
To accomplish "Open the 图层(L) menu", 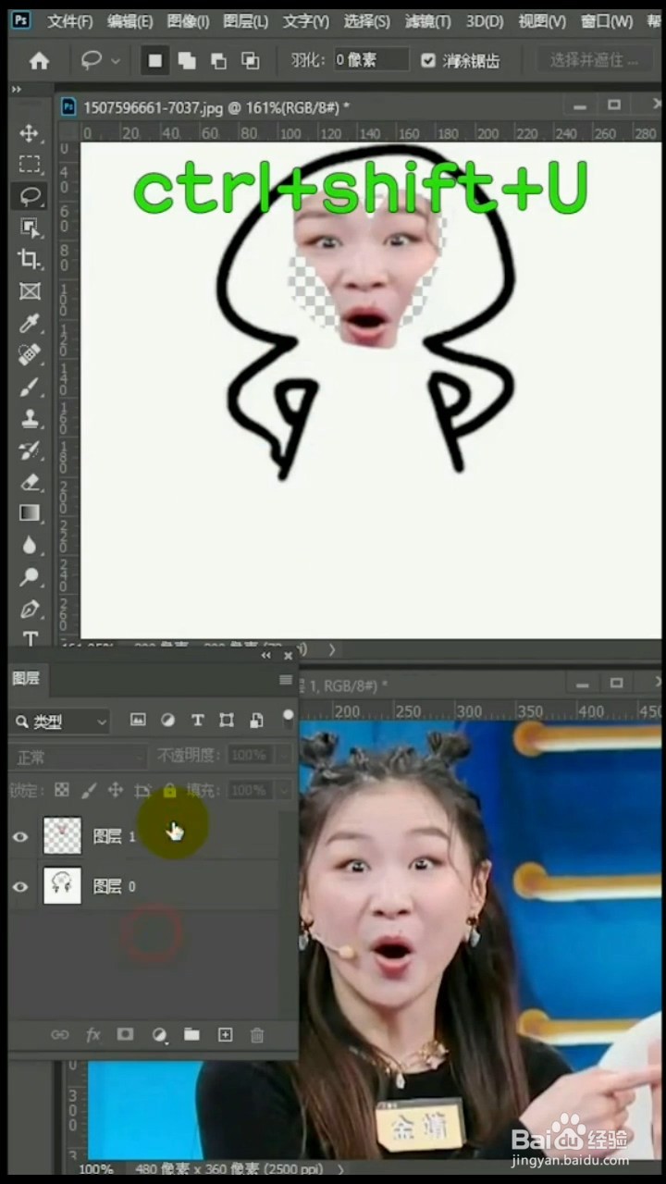I will tap(246, 21).
